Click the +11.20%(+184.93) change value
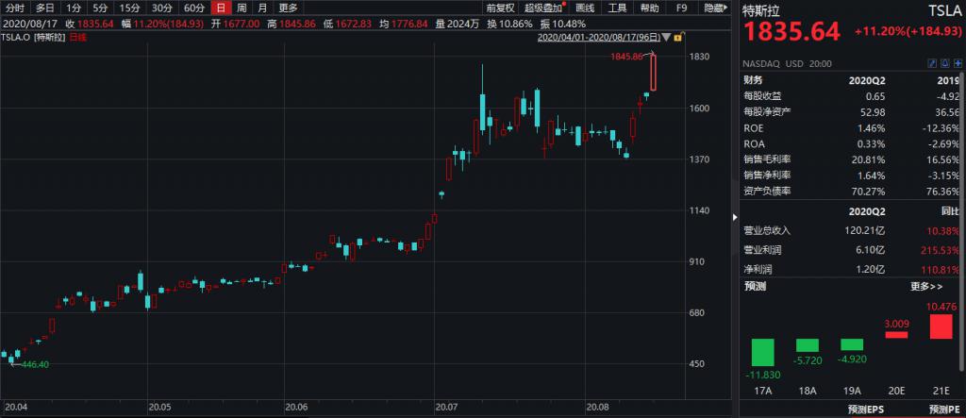Viewport: 966px width, 418px height. pos(907,32)
